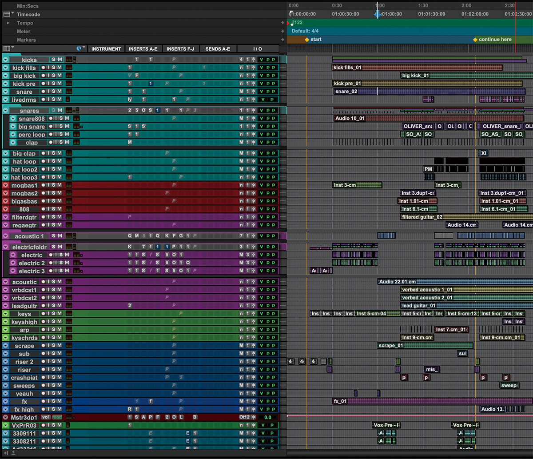Click the crashpiat track name button
The width and height of the screenshot is (533, 459).
tap(24, 378)
